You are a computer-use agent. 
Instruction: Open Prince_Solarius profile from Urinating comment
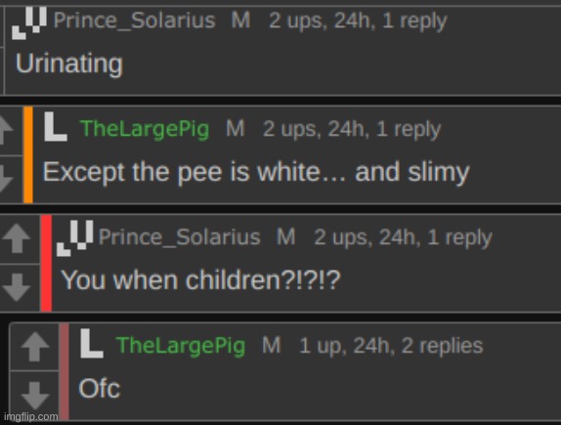tap(135, 21)
